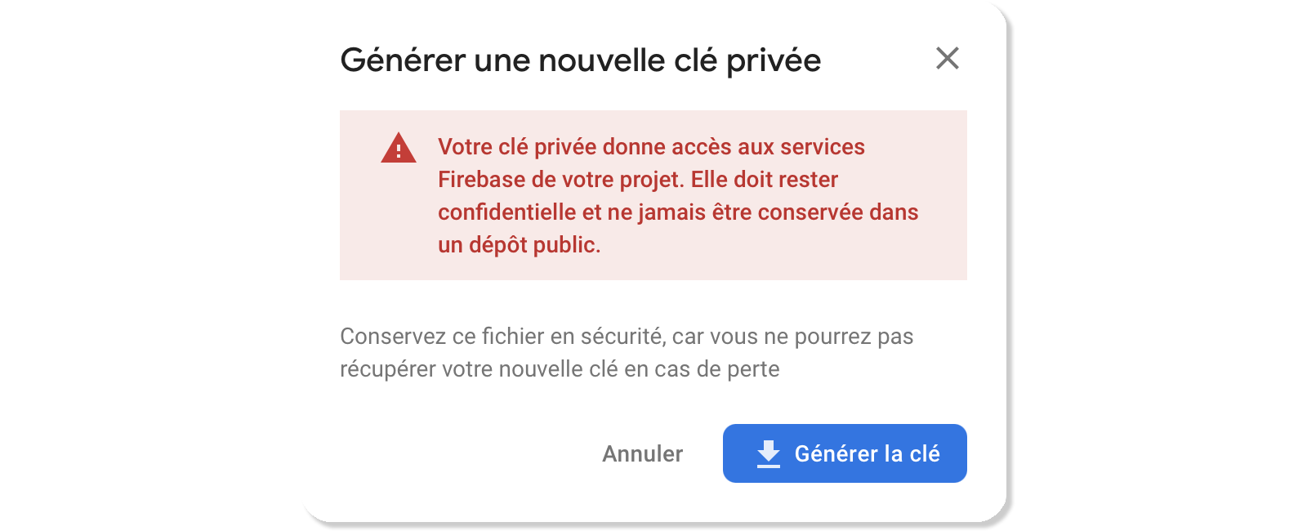The width and height of the screenshot is (1307, 531).
Task: Click the line "récupérer votre nouvelle clé"
Action: click(479, 369)
